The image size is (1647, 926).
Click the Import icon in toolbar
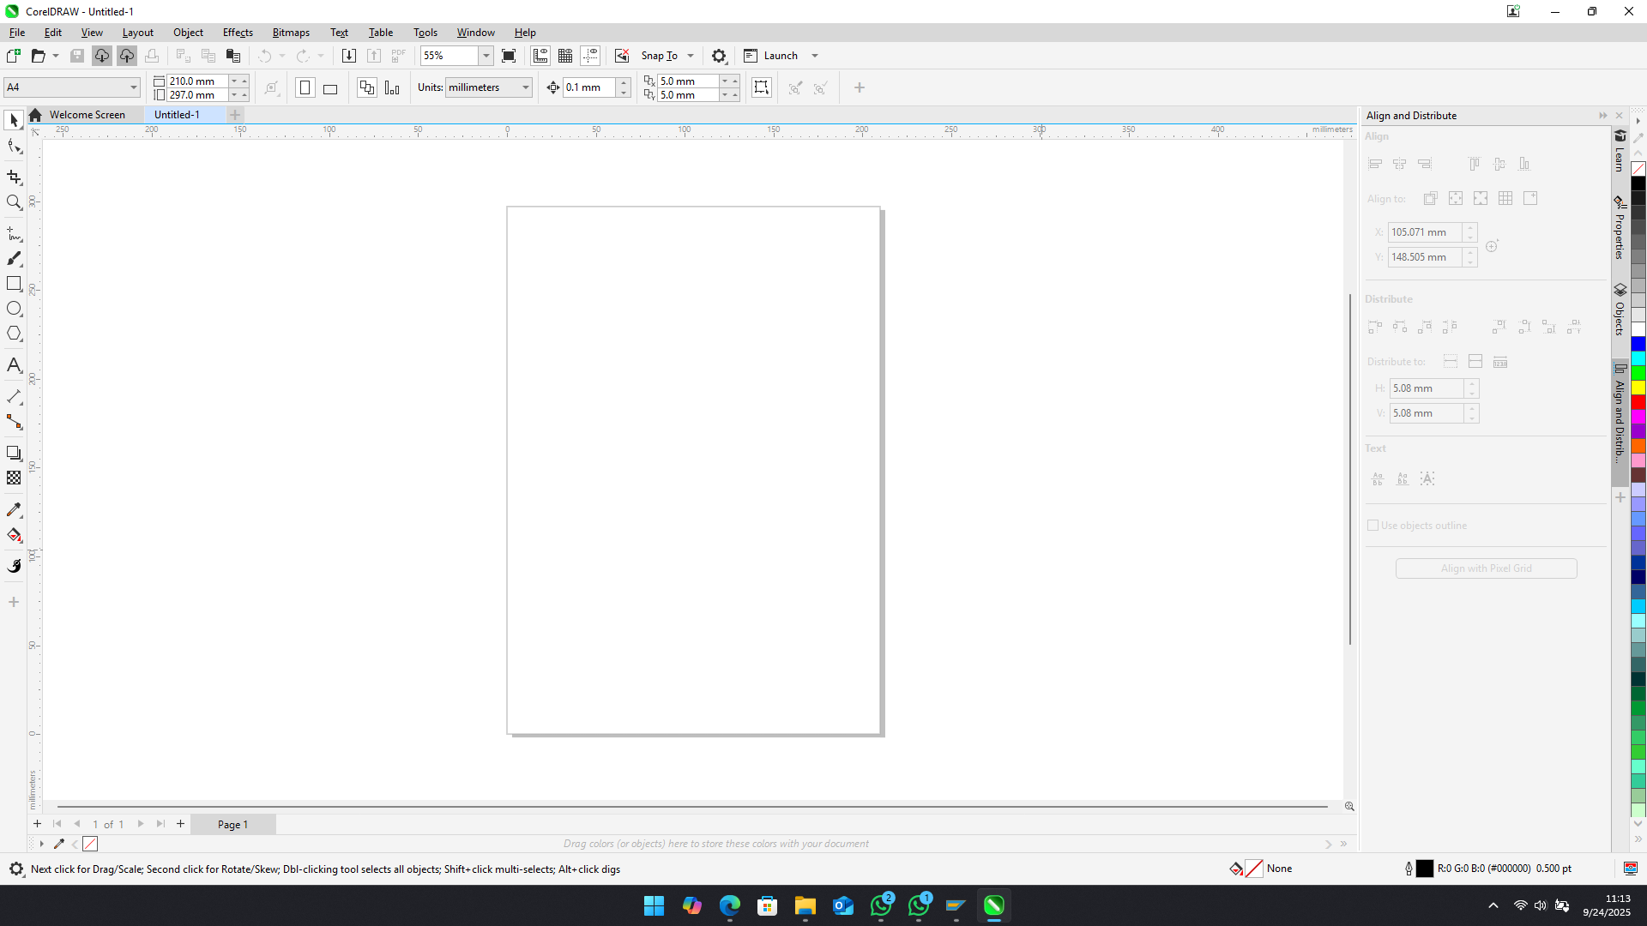click(x=348, y=56)
